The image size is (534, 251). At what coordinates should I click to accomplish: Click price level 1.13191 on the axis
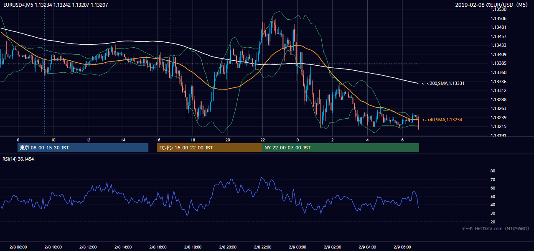tap(498, 136)
